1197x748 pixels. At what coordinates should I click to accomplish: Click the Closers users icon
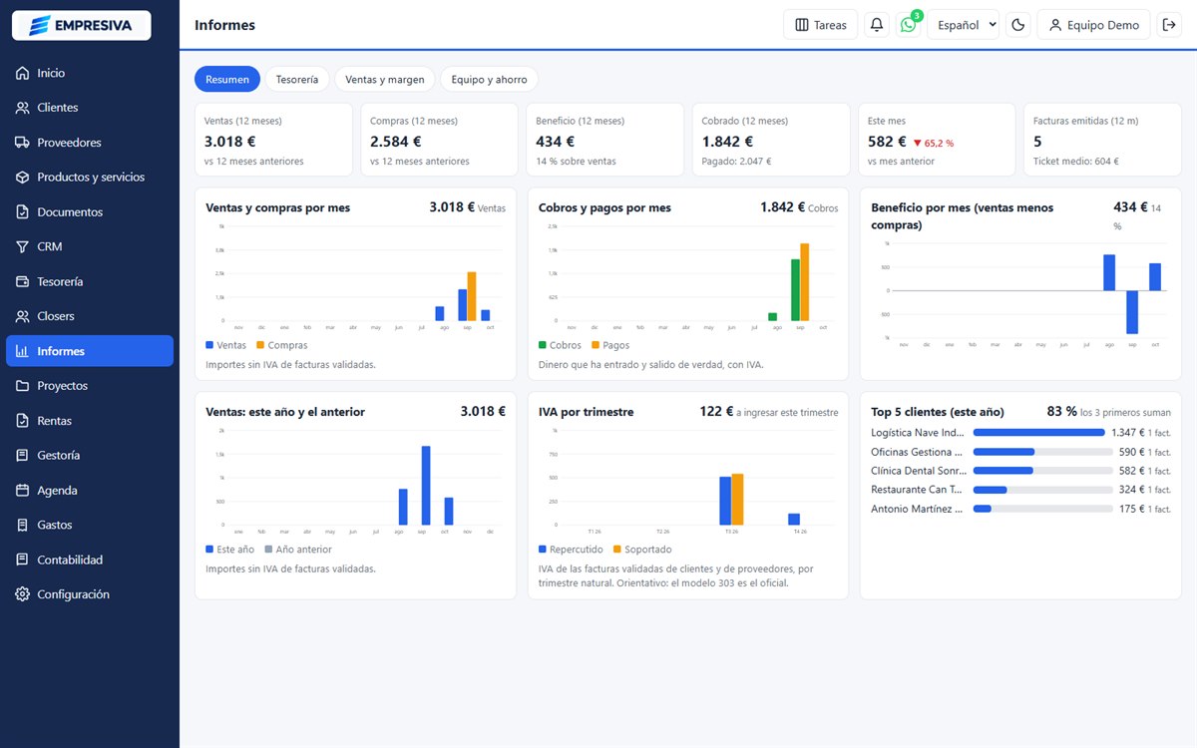click(x=22, y=316)
